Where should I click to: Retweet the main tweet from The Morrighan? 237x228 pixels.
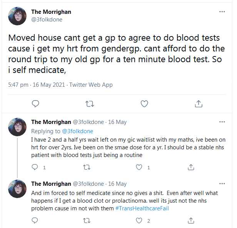(x=90, y=104)
